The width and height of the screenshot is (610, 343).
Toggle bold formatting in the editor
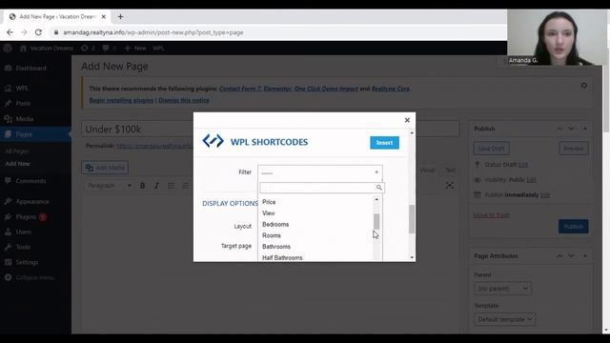(x=142, y=186)
